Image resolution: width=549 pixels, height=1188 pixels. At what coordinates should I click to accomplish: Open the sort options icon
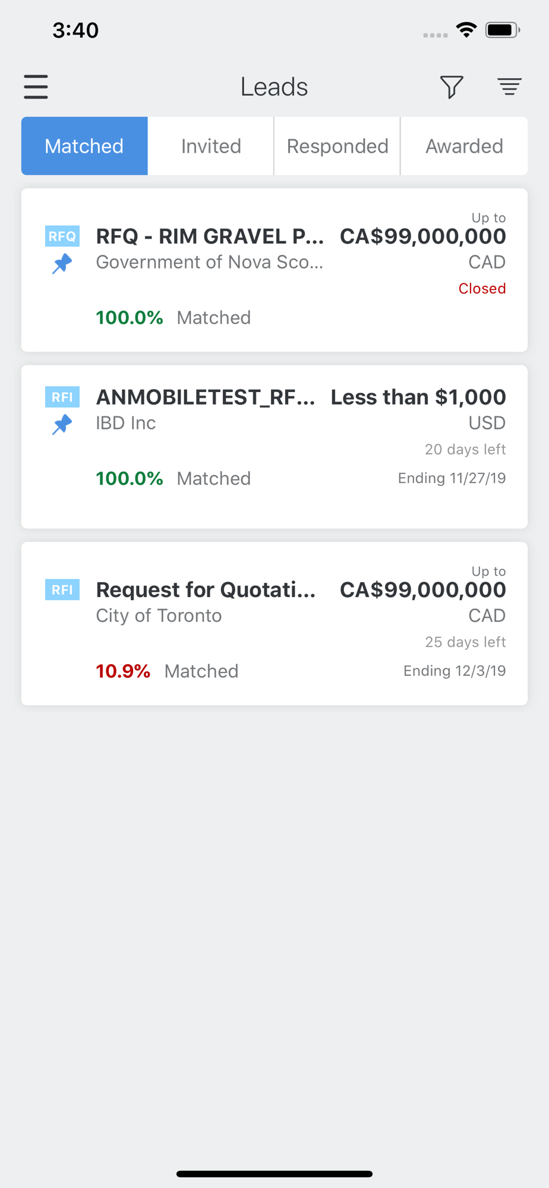coord(509,87)
